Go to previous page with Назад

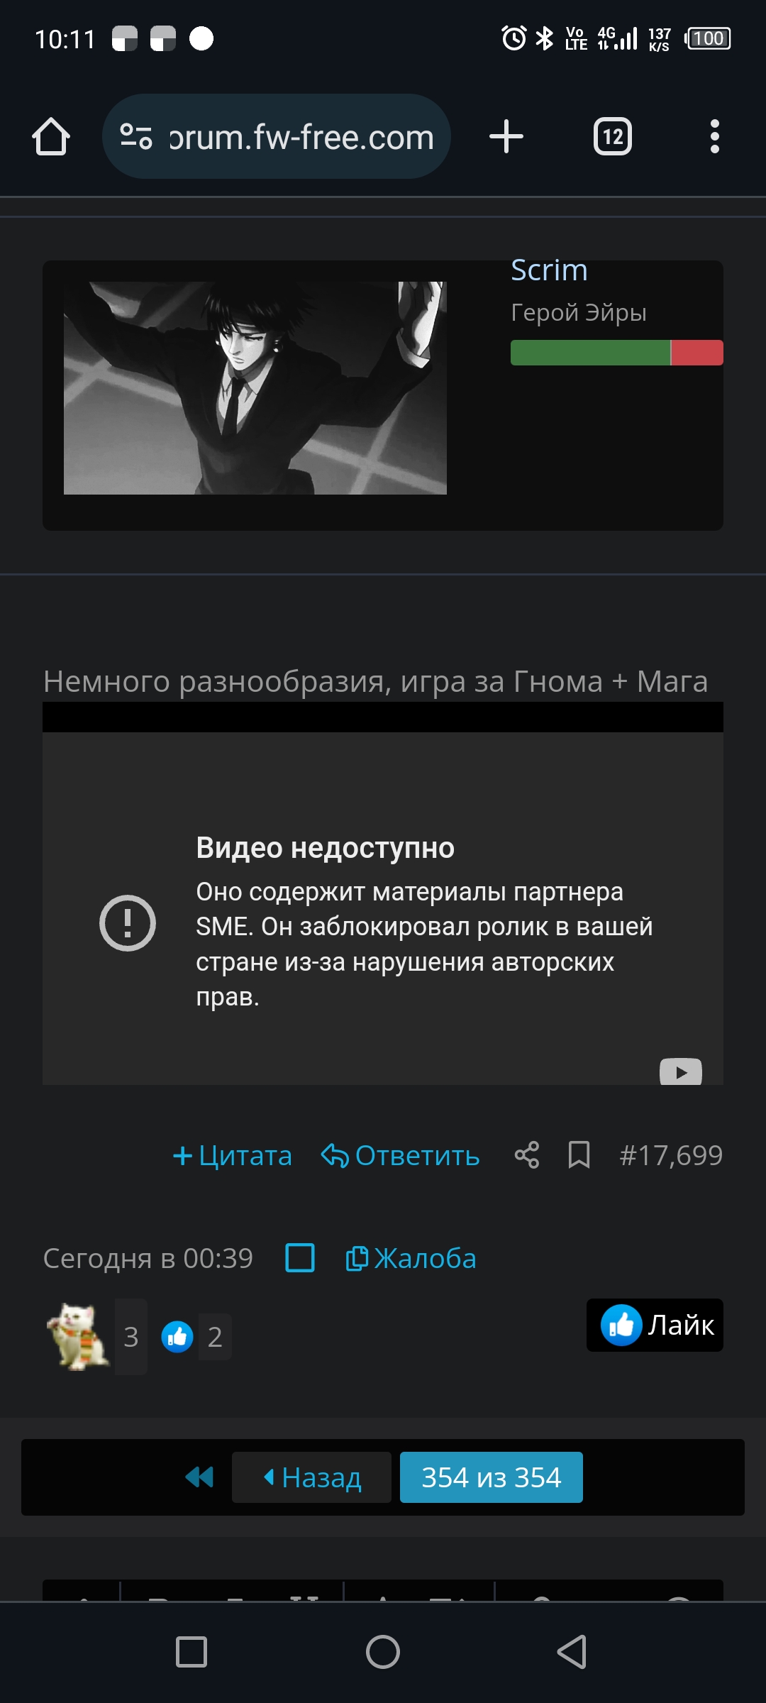pos(311,1477)
